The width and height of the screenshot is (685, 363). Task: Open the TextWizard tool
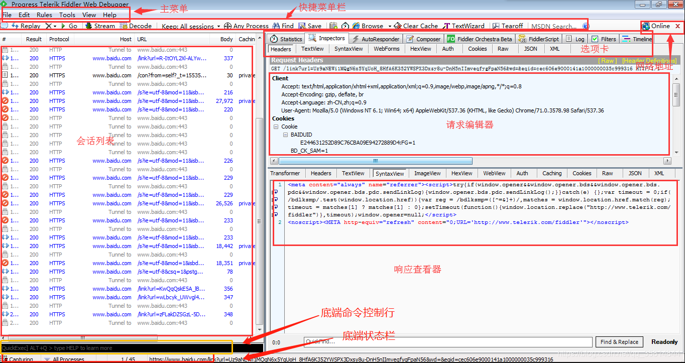(464, 26)
